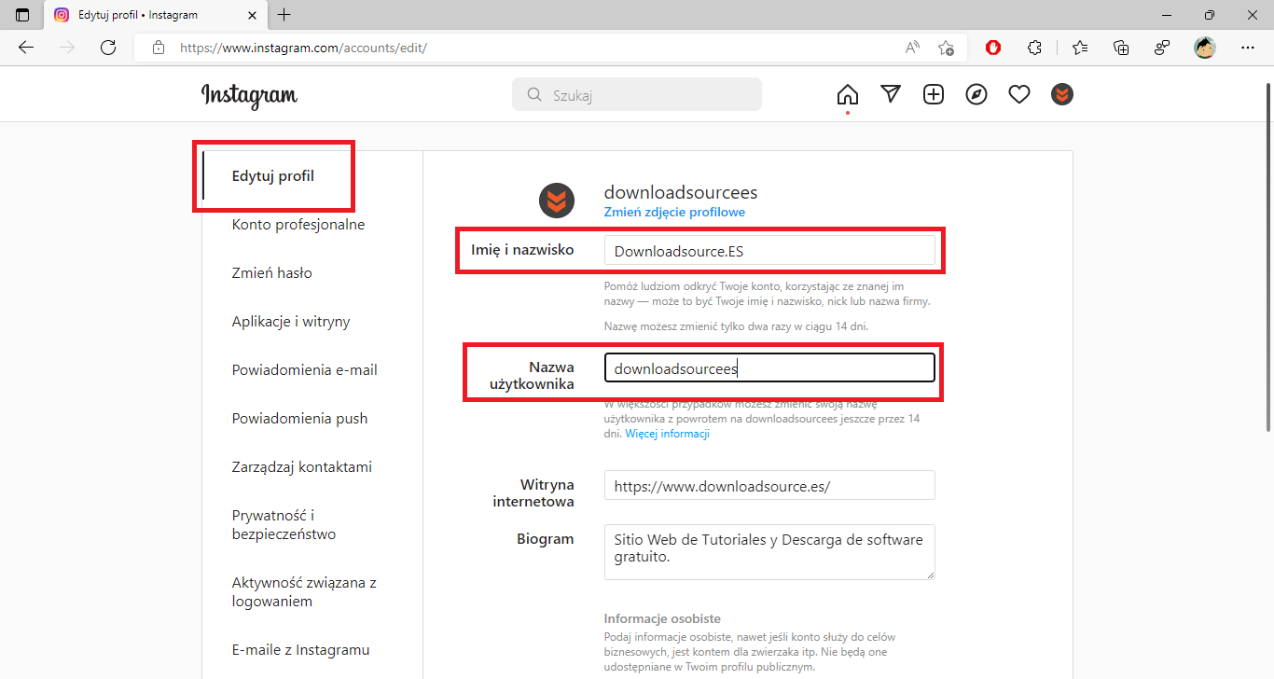Open the Explore compass icon

click(x=976, y=94)
